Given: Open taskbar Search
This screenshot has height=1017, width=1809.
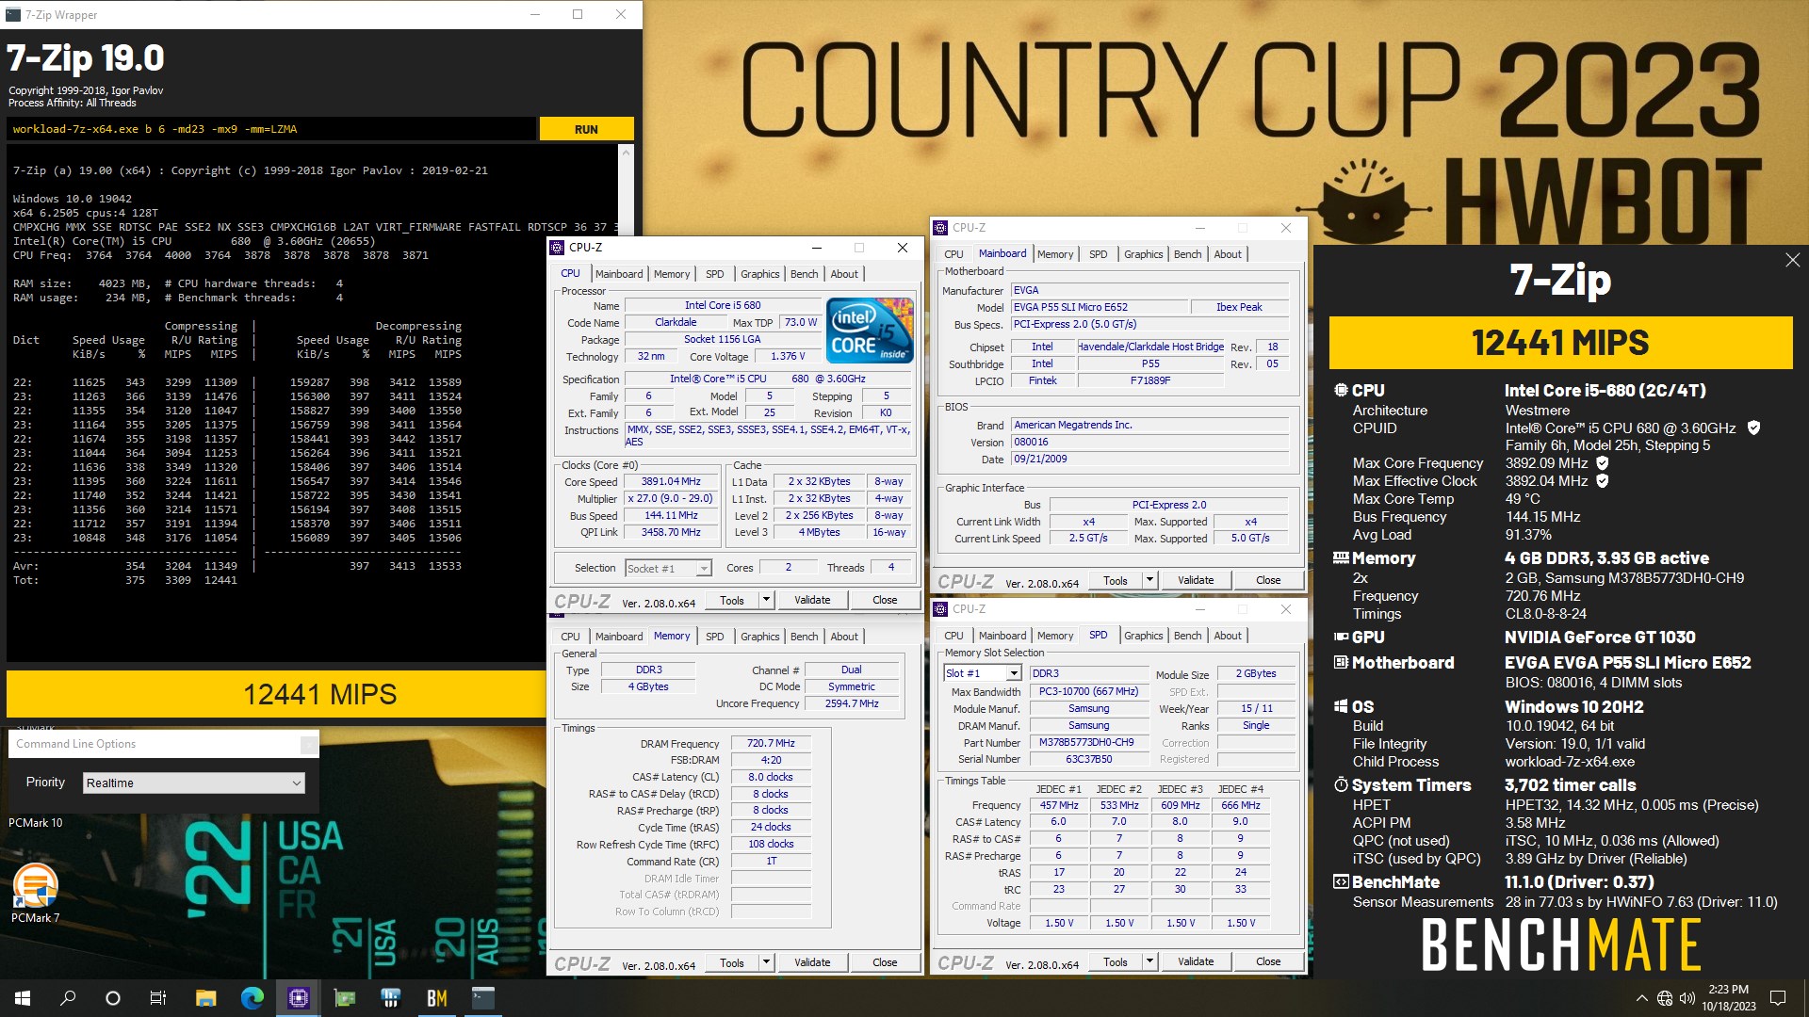Looking at the screenshot, I should point(68,998).
